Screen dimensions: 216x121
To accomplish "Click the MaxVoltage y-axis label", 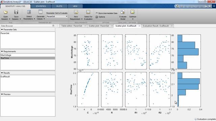I will point(72,52).
